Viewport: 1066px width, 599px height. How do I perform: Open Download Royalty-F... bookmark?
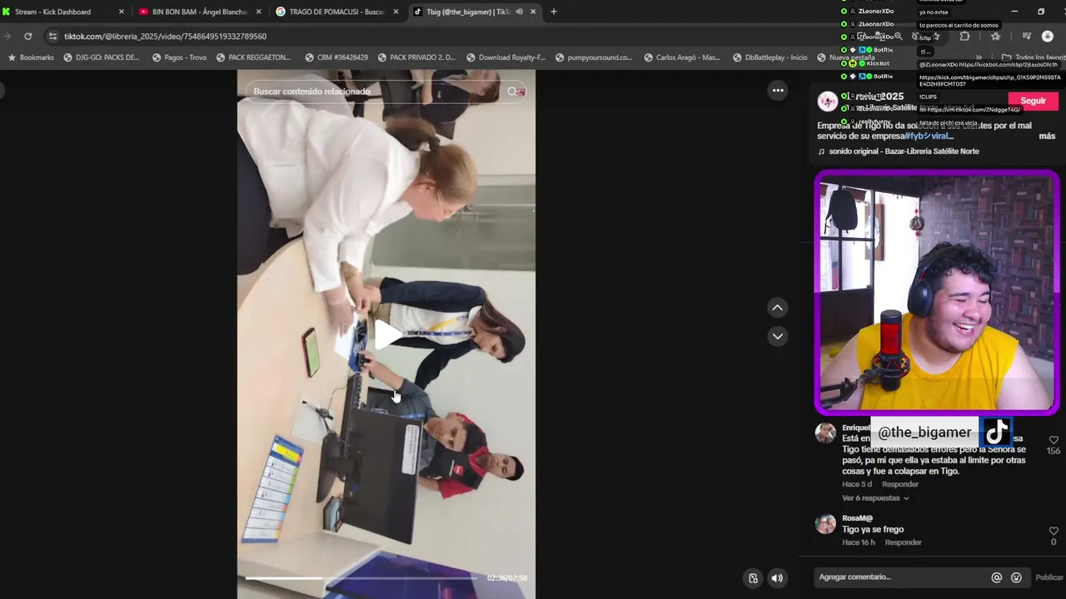(506, 57)
